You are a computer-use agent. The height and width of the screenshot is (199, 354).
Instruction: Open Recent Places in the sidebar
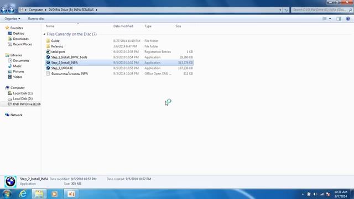click(x=22, y=44)
